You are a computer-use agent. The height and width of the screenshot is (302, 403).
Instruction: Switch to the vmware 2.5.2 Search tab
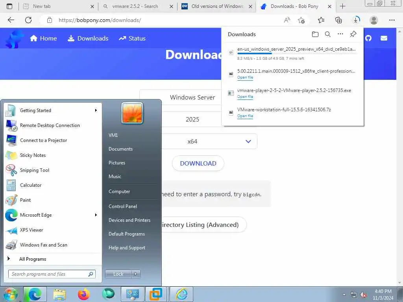[138, 6]
